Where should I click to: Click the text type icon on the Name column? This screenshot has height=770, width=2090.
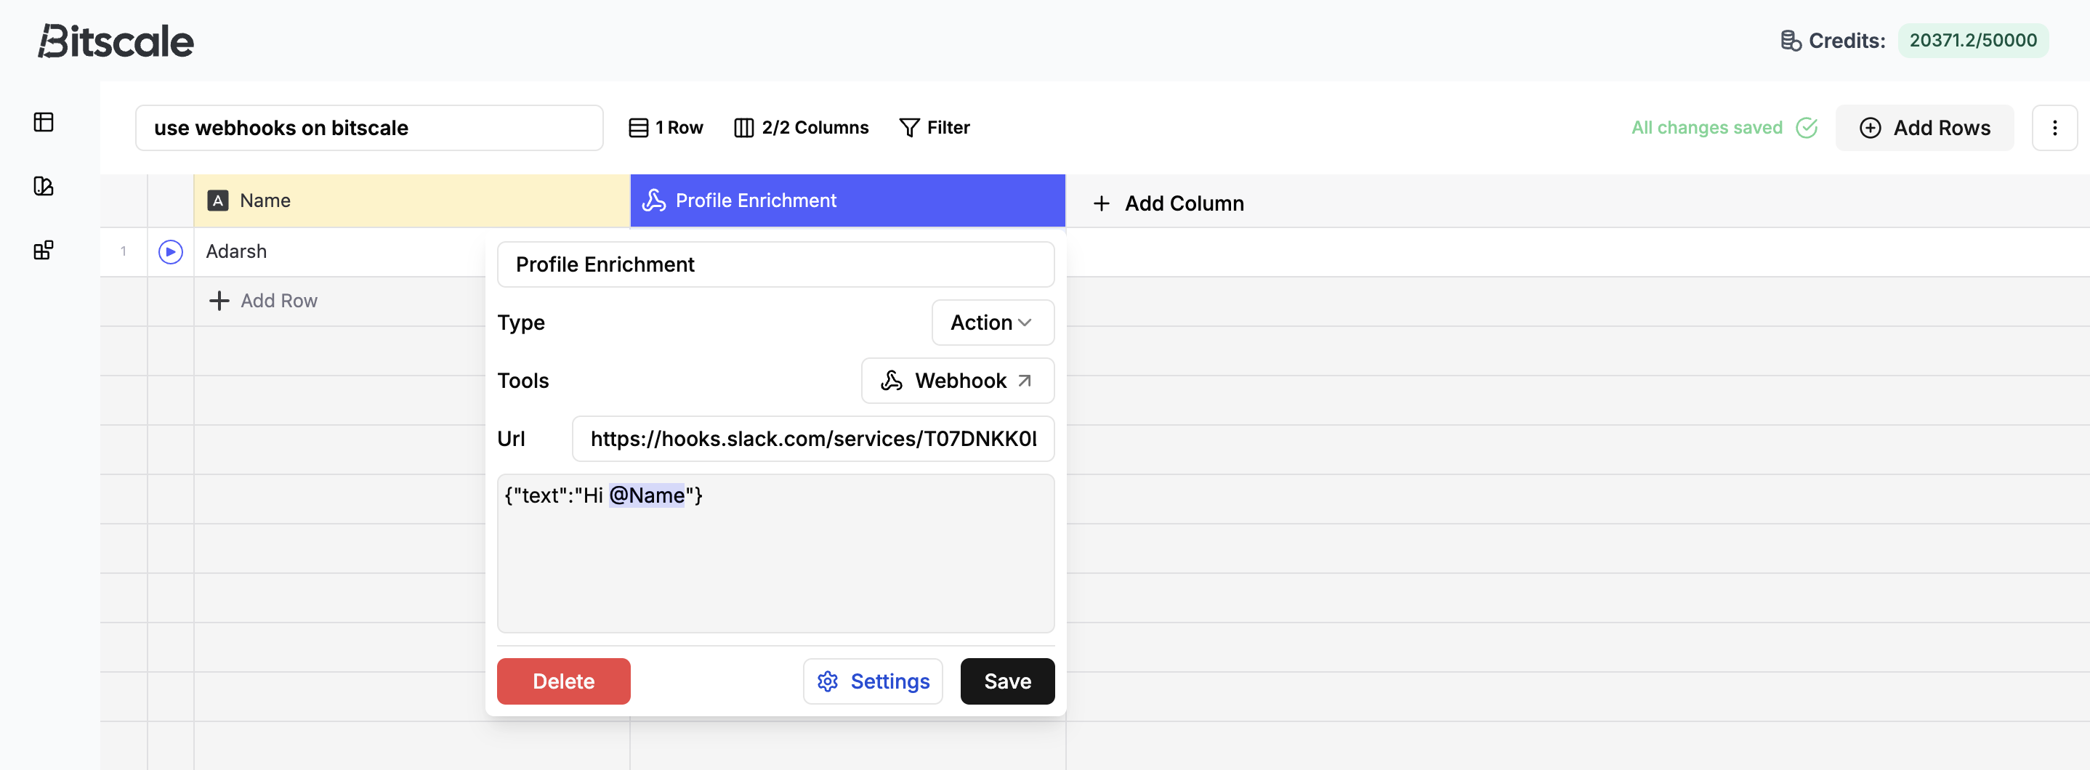(x=217, y=200)
